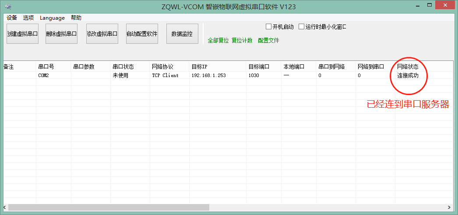Open the 设备 menu
458x215 pixels.
12,18
